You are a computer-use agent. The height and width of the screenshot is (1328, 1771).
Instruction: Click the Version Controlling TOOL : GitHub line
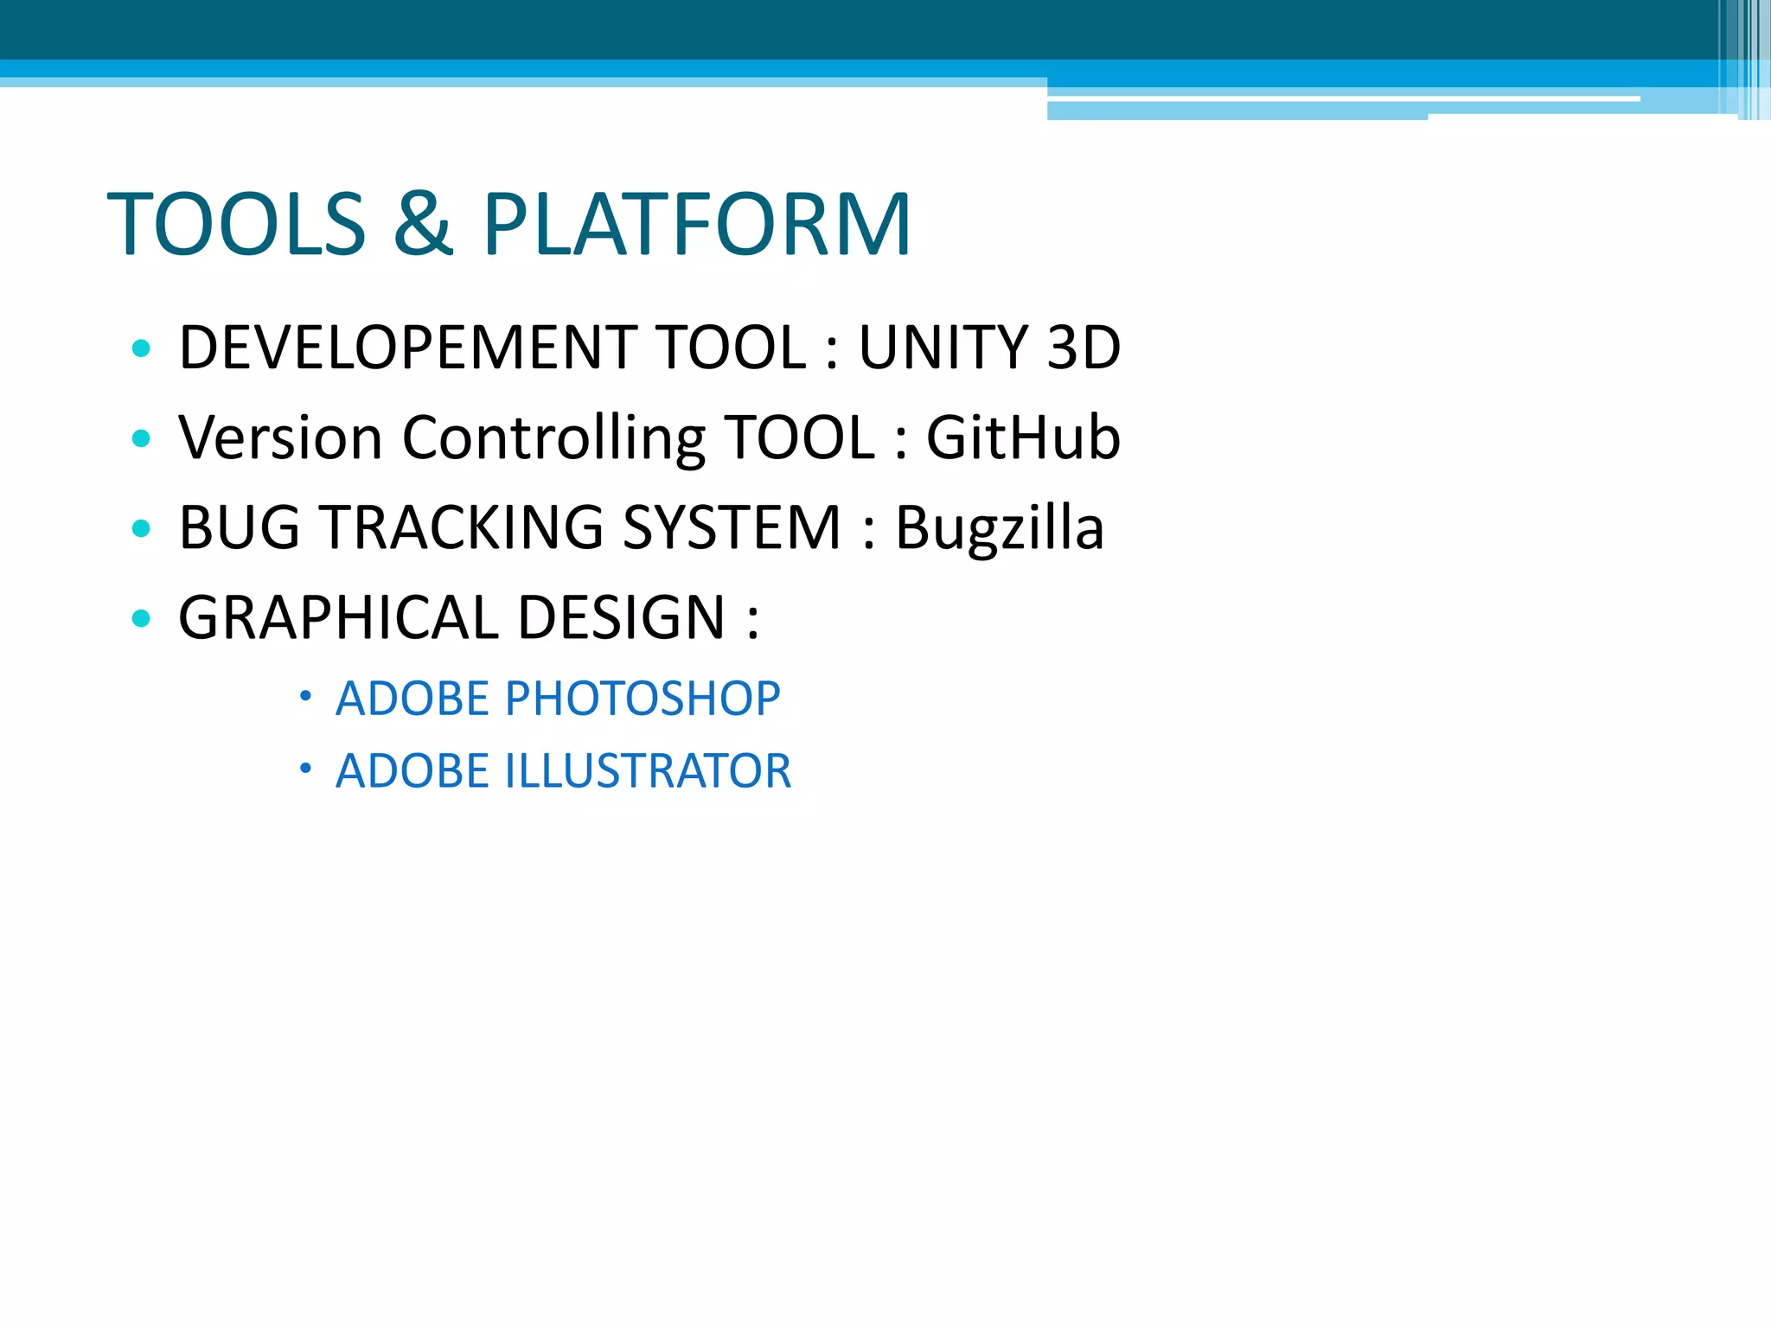coord(649,437)
